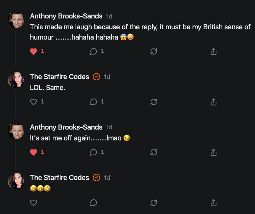Reply to the "It's set me off again" comment
The image size is (255, 214).
[x=94, y=152]
